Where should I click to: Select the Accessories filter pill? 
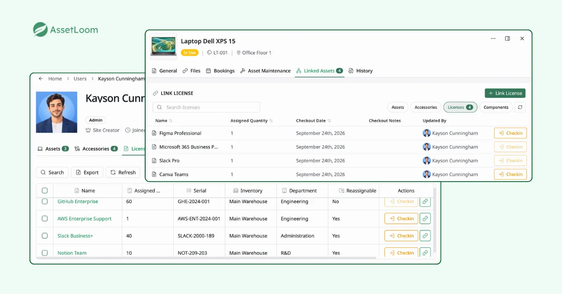[426, 107]
